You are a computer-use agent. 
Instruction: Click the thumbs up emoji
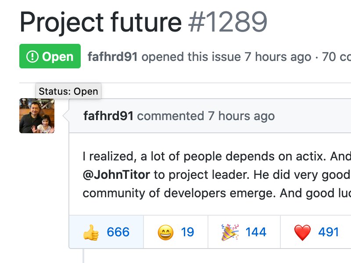pyautogui.click(x=91, y=232)
